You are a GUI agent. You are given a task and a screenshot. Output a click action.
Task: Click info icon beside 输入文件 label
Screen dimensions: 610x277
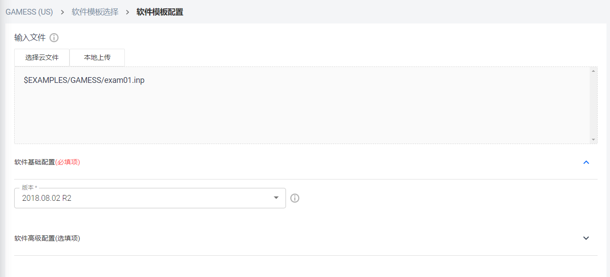point(54,38)
